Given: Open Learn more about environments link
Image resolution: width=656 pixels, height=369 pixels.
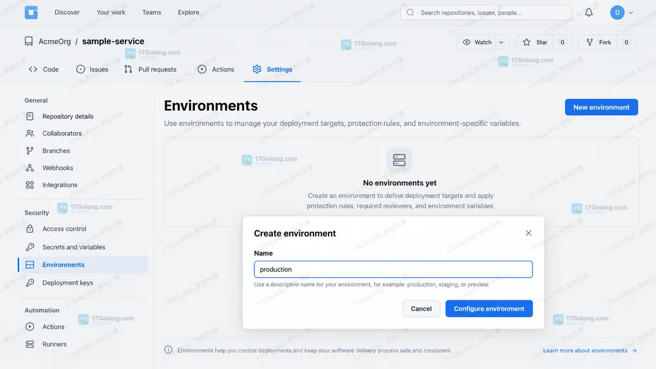Looking at the screenshot, I should [589, 350].
